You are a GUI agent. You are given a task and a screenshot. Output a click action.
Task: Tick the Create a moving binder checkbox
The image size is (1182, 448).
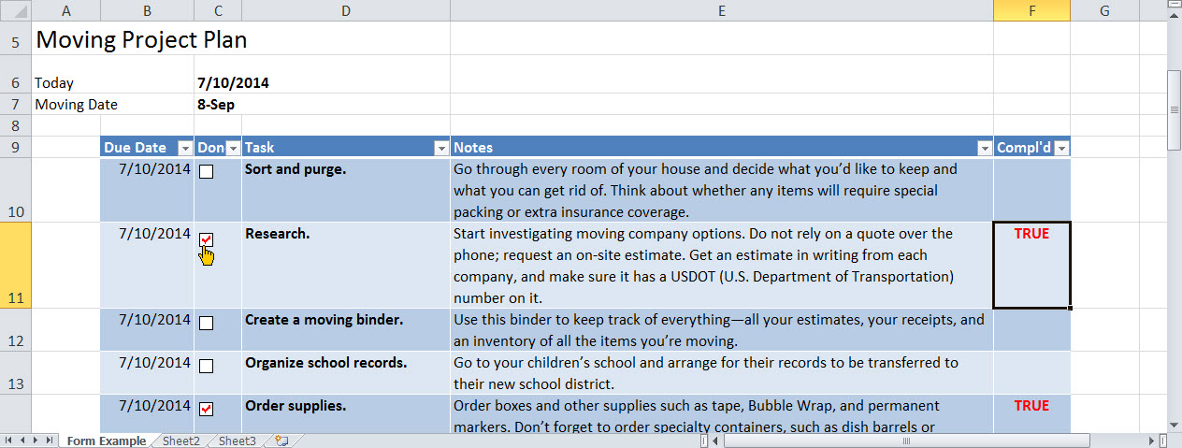pos(207,323)
